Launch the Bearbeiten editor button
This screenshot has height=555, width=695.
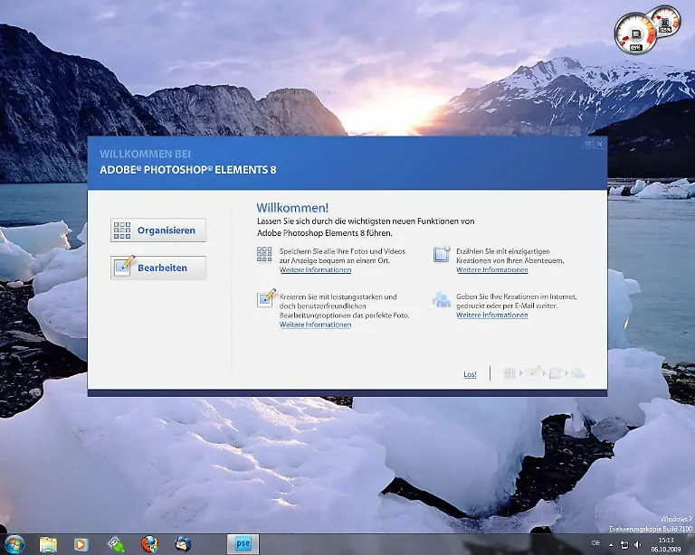158,268
